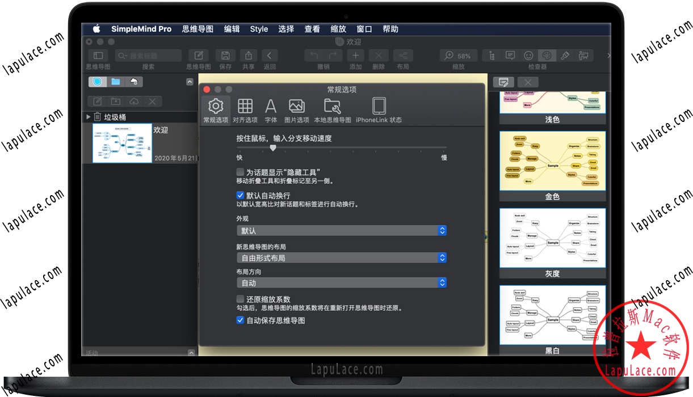The height and width of the screenshot is (397, 693).
Task: Click the Add (添加) toolbar icon
Action: [355, 55]
